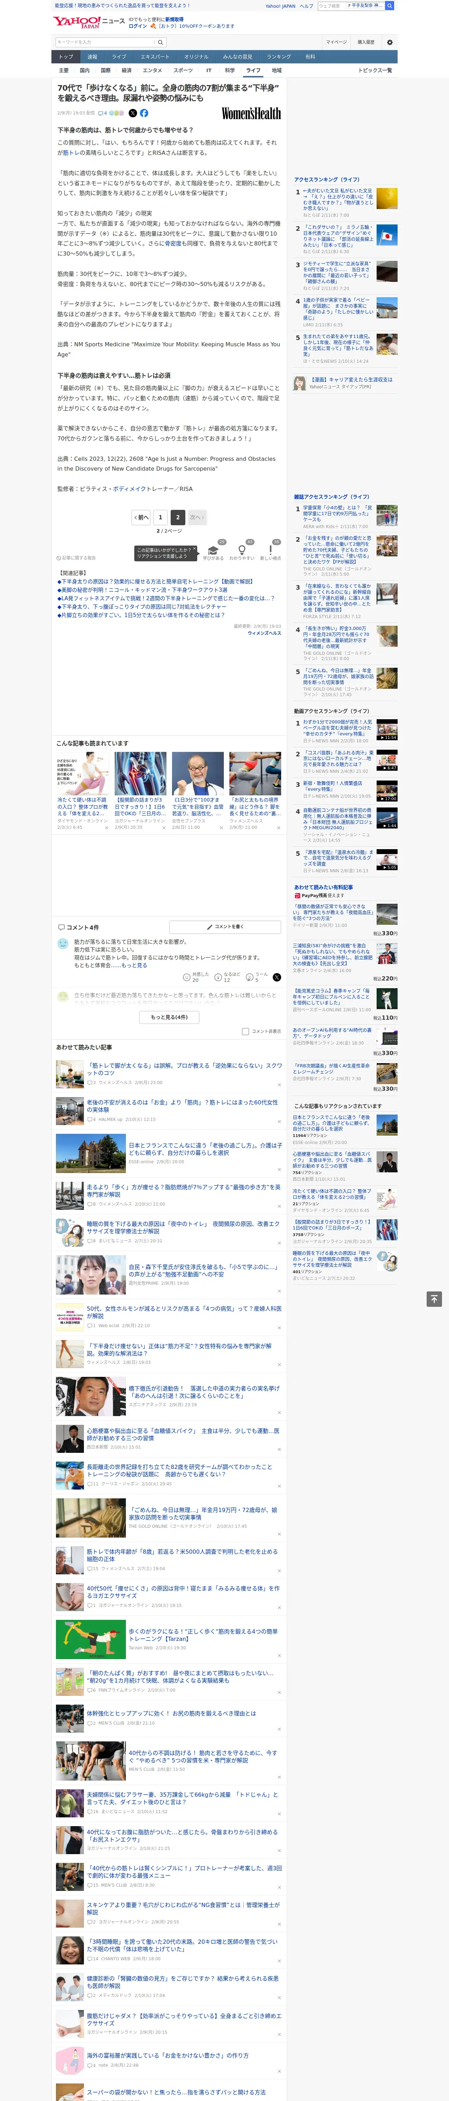The width and height of the screenshot is (449, 2101).
Task: Open related link 美脚の秘密が判明
Action: 143,590
